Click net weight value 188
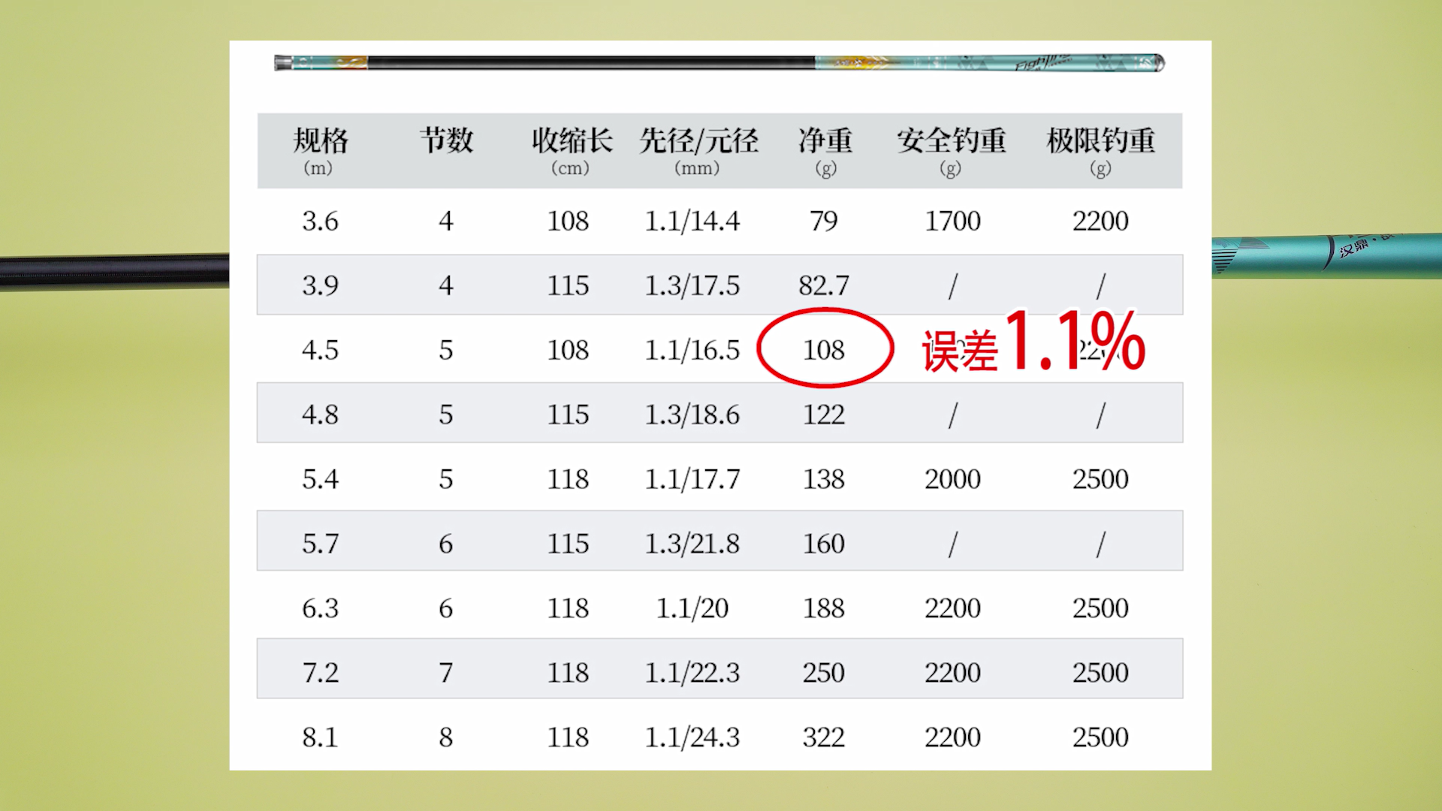The image size is (1442, 811). coord(824,608)
